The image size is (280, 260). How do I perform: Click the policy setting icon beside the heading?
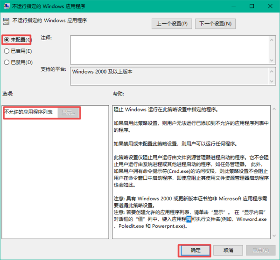pyautogui.click(x=7, y=21)
